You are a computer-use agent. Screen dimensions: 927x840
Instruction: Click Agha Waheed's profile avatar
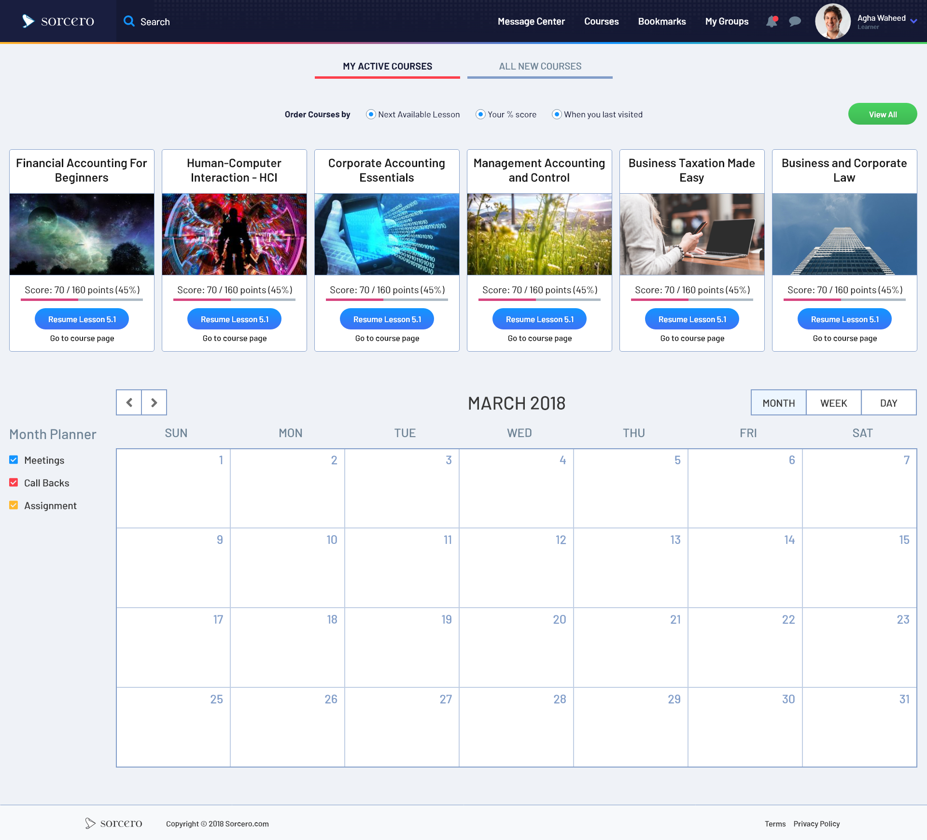pos(832,22)
